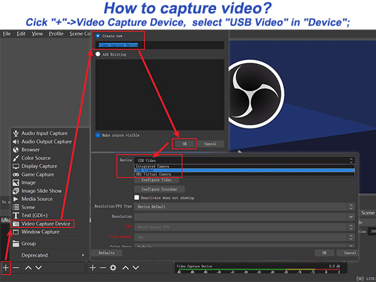Image resolution: width=376 pixels, height=282 pixels.
Task: Click the Game Capture controller icon
Action: (x=16, y=175)
